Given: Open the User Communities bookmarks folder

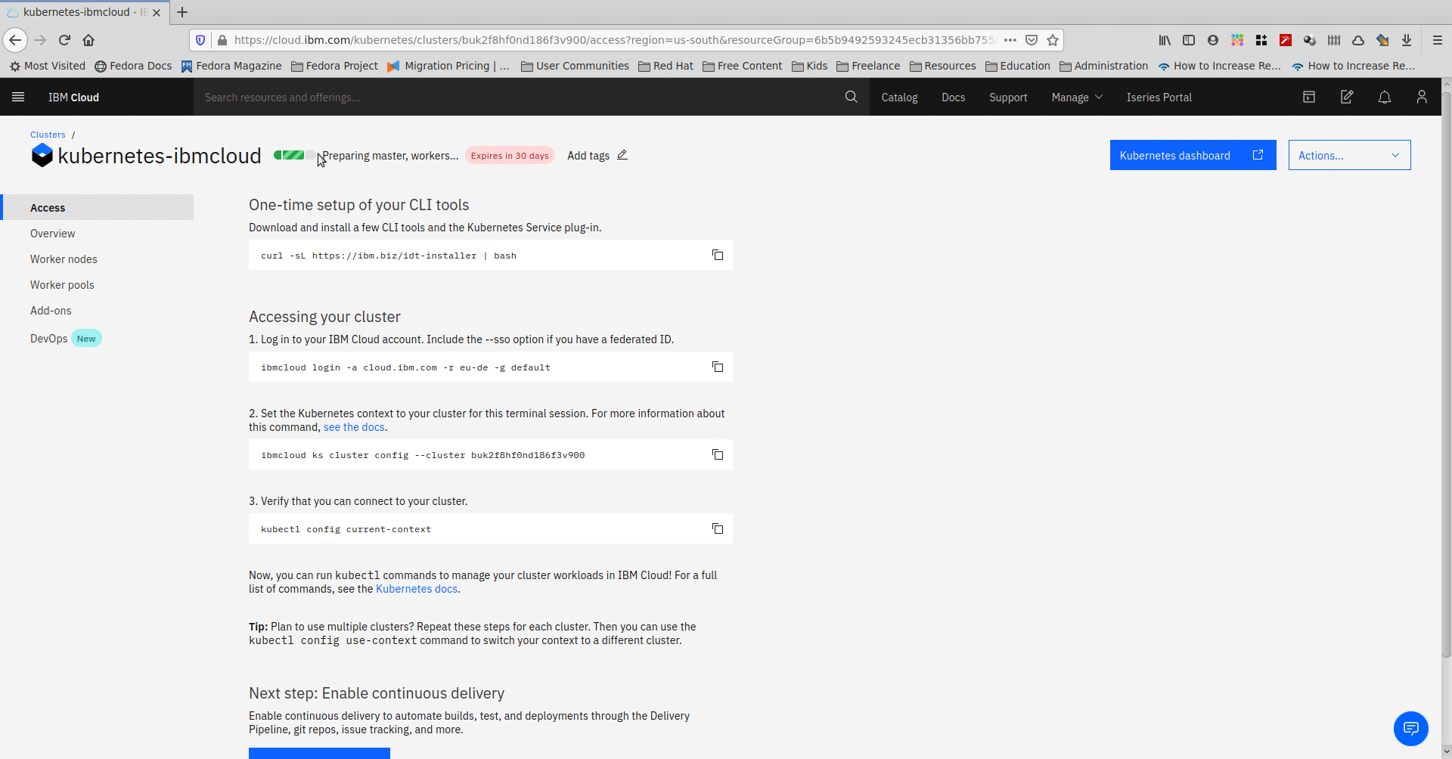Looking at the screenshot, I should (x=575, y=66).
